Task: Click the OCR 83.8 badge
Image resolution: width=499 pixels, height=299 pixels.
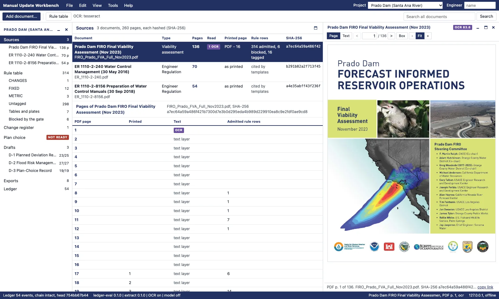Action: click(x=463, y=27)
